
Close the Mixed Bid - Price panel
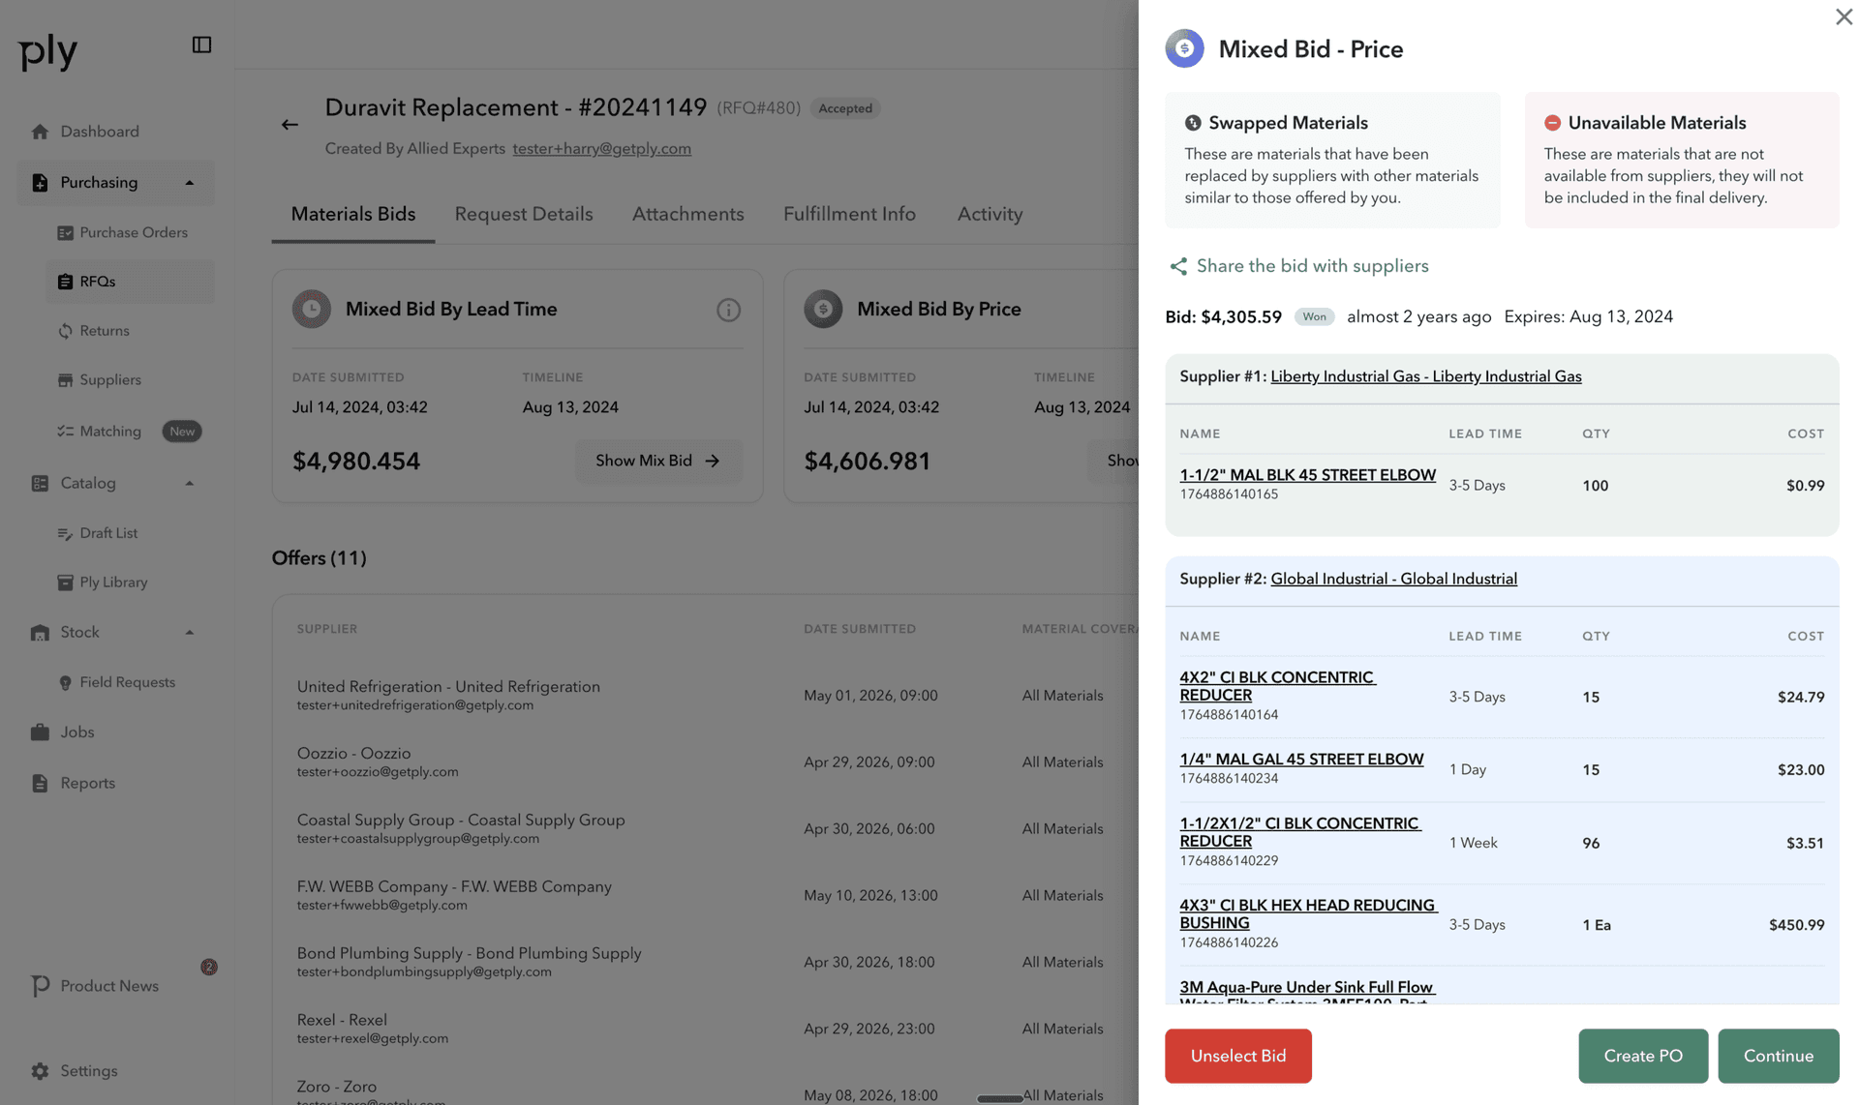coord(1844,17)
